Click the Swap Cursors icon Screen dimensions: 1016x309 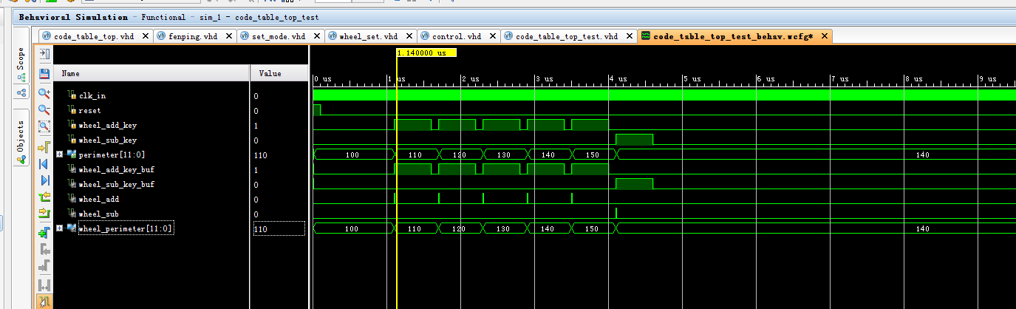coord(44,285)
